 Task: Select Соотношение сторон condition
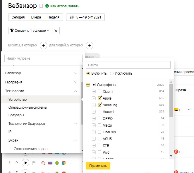click(x=30, y=149)
